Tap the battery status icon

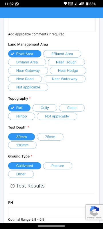(87, 4)
